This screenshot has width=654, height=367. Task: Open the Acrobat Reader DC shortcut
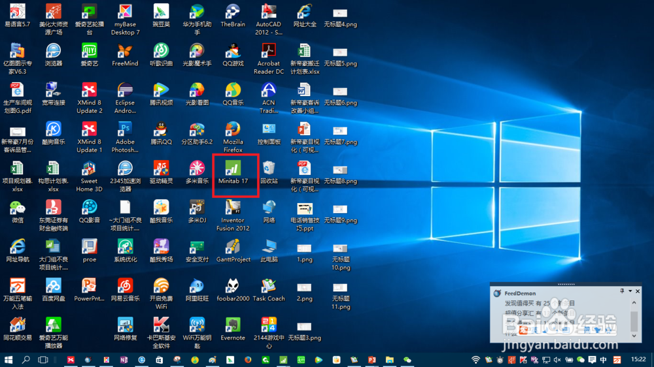[x=269, y=58]
